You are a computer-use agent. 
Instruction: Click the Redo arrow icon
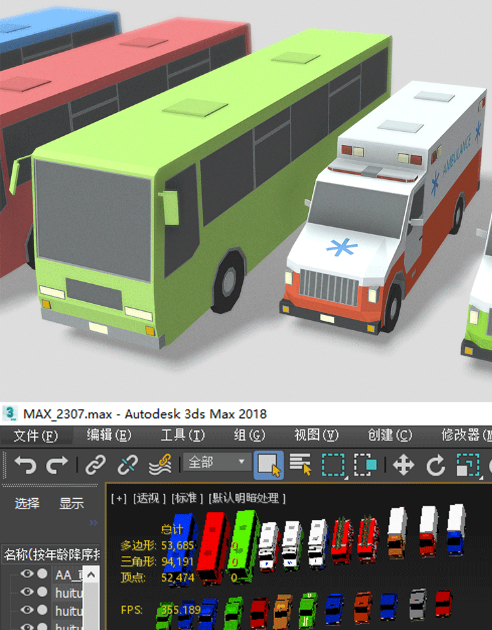tap(58, 465)
